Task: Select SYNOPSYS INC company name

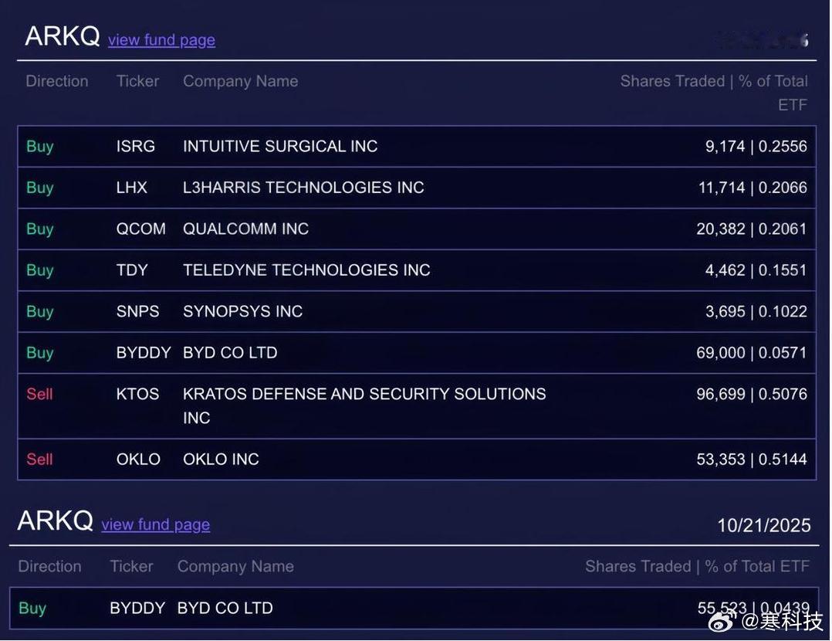Action: tap(243, 311)
